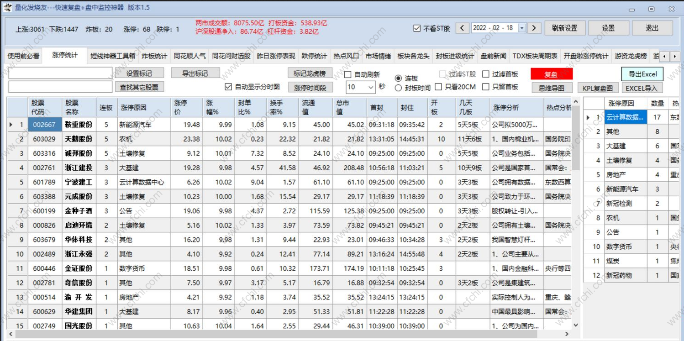Expand row 1 云计算数据 in reason list
This screenshot has width=684, height=341.
point(588,117)
